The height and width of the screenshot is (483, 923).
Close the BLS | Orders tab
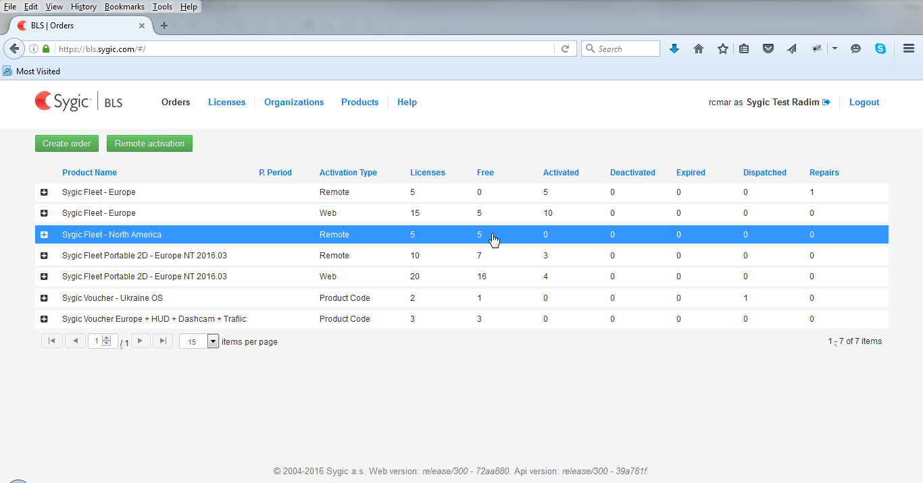tap(142, 26)
